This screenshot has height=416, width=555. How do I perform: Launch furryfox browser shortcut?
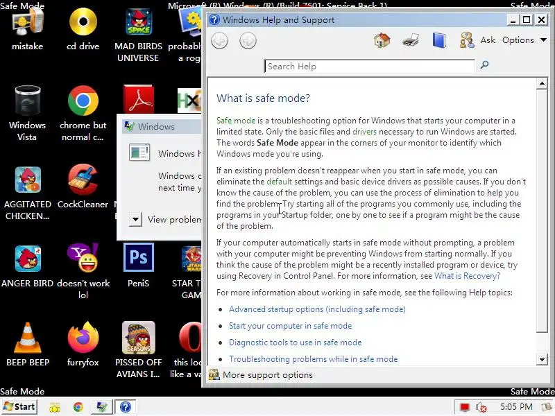(x=83, y=345)
